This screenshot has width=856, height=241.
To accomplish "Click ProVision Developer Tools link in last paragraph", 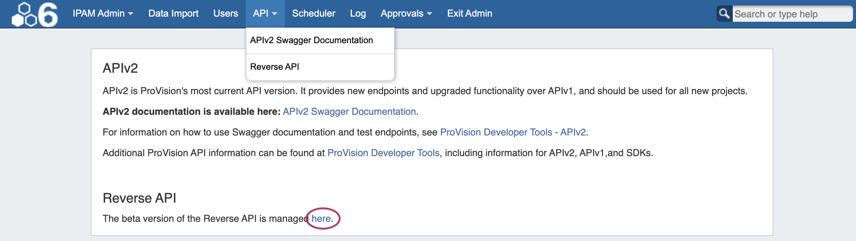I will point(383,153).
